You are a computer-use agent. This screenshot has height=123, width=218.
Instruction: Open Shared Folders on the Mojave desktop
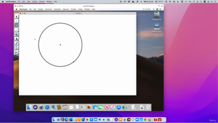[x=157, y=28]
